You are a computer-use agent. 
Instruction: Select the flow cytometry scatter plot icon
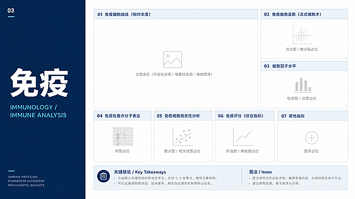[302, 35]
